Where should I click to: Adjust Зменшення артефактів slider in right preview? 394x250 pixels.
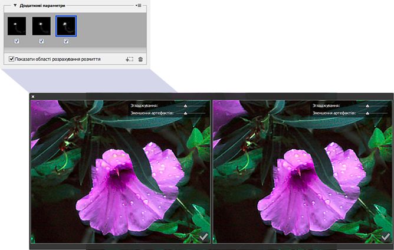tap(367, 113)
